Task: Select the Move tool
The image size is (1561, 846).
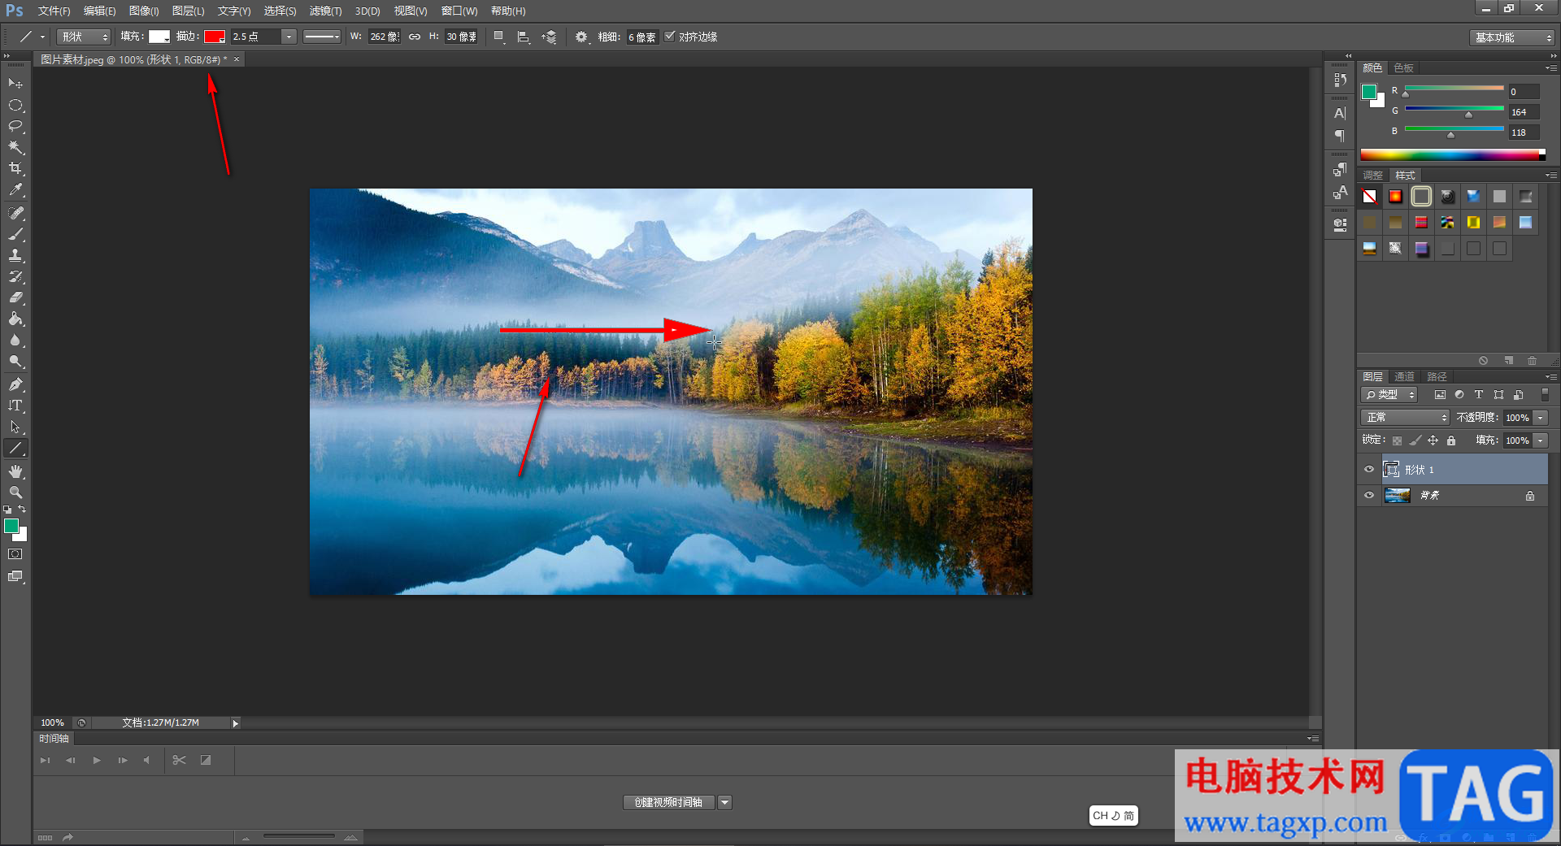Action: pos(15,84)
